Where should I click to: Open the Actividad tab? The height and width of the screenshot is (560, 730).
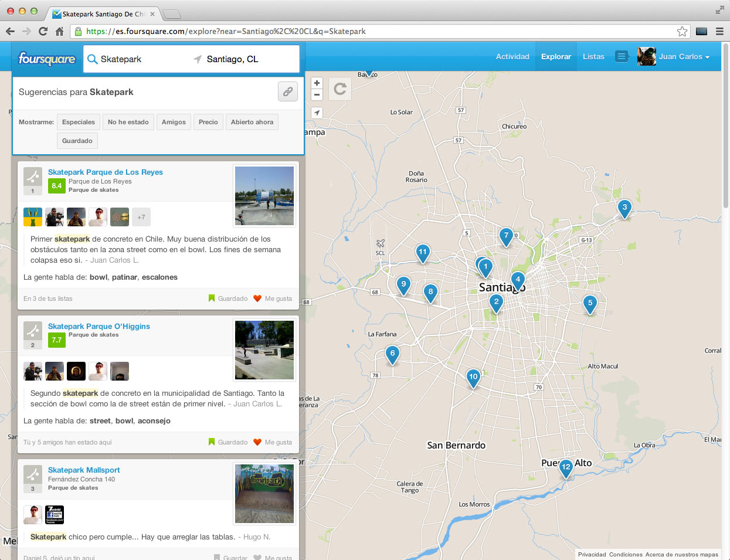click(x=512, y=56)
